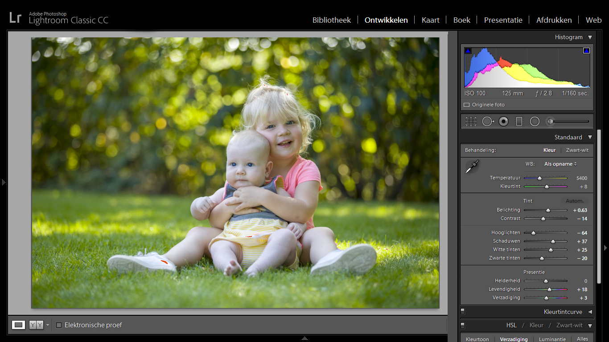Switch to the Ontwikkelen module
Screen dimensions: 609x342
(x=386, y=20)
